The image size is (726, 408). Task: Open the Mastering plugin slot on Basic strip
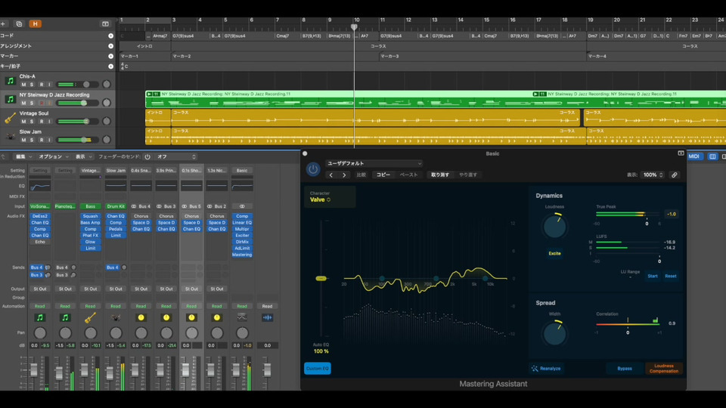[242, 255]
